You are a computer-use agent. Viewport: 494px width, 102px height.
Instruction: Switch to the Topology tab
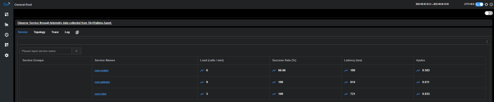click(x=39, y=32)
